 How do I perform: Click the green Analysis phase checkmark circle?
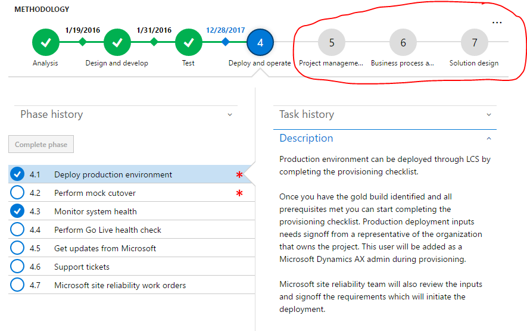pos(46,42)
